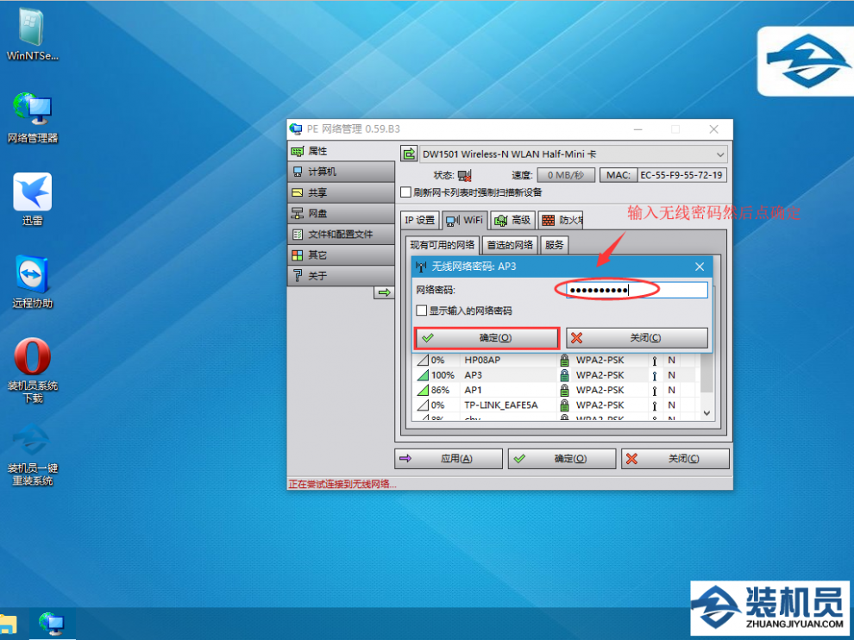Open the 网络管理器 desktop icon
The height and width of the screenshot is (640, 854).
(x=32, y=110)
